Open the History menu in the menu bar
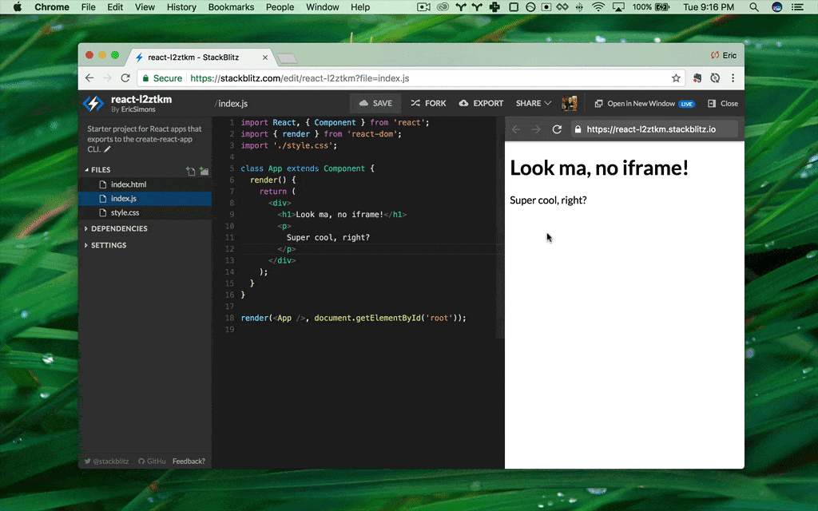This screenshot has width=818, height=511. click(181, 7)
